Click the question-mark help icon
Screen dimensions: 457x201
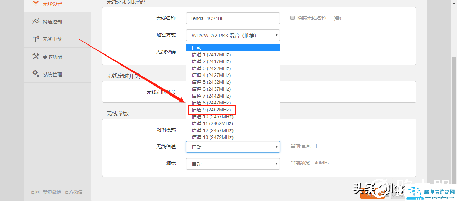point(337,18)
